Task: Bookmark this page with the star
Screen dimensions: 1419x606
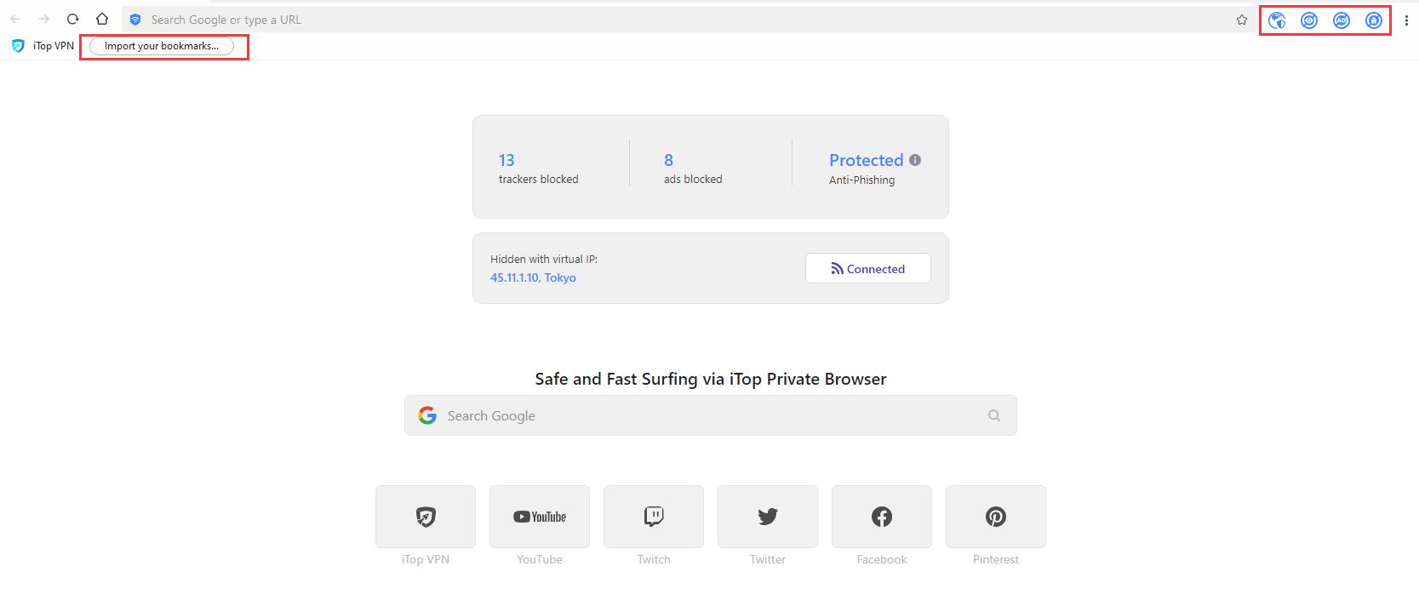Action: (1242, 20)
